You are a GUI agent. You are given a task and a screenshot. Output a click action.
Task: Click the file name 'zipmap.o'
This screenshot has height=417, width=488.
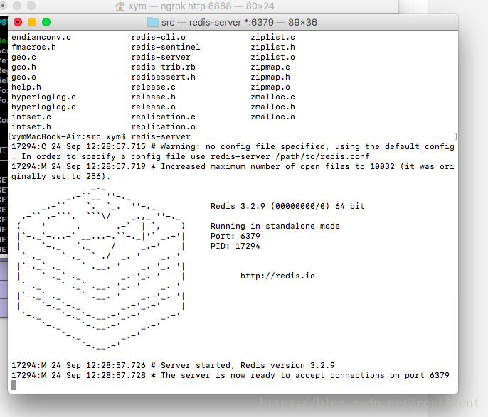270,87
